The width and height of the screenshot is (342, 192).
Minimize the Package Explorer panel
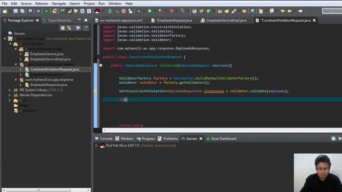click(79, 20)
